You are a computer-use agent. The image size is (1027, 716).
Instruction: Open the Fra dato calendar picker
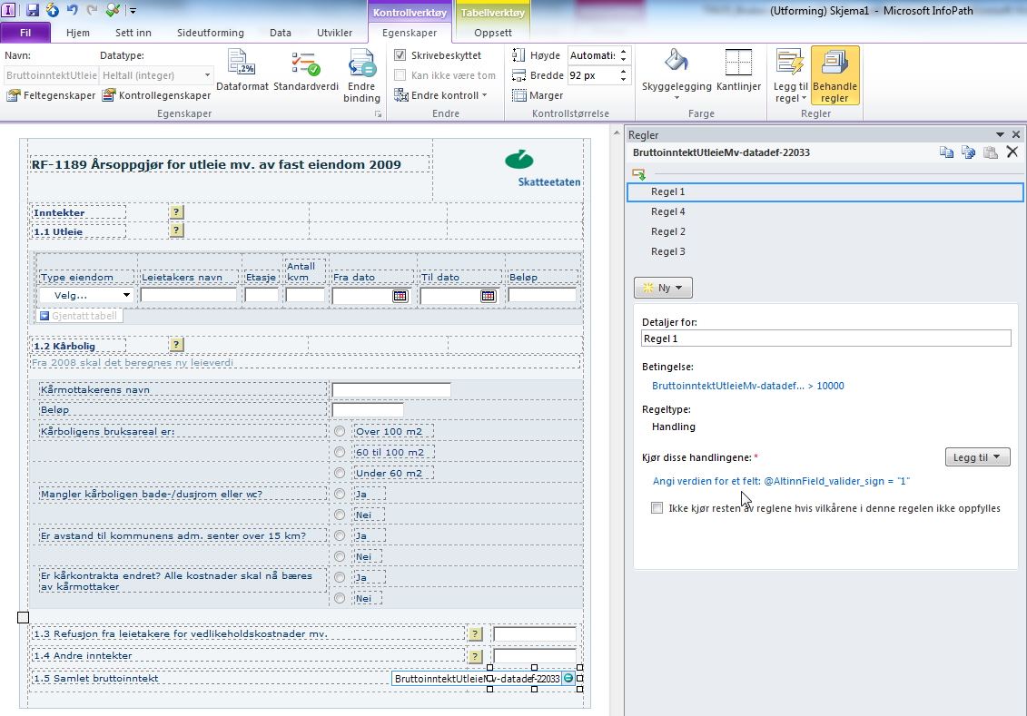click(400, 296)
